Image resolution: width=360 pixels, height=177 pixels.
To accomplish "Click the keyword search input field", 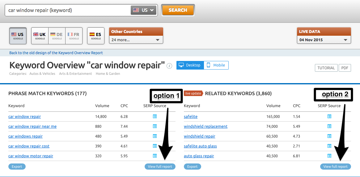I will pyautogui.click(x=68, y=10).
